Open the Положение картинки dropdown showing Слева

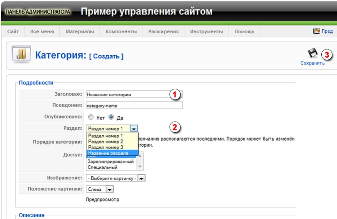coord(109,189)
